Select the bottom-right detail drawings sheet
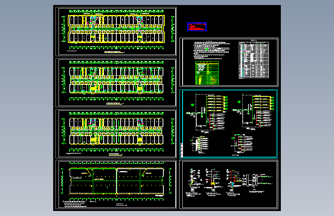 (x=229, y=184)
